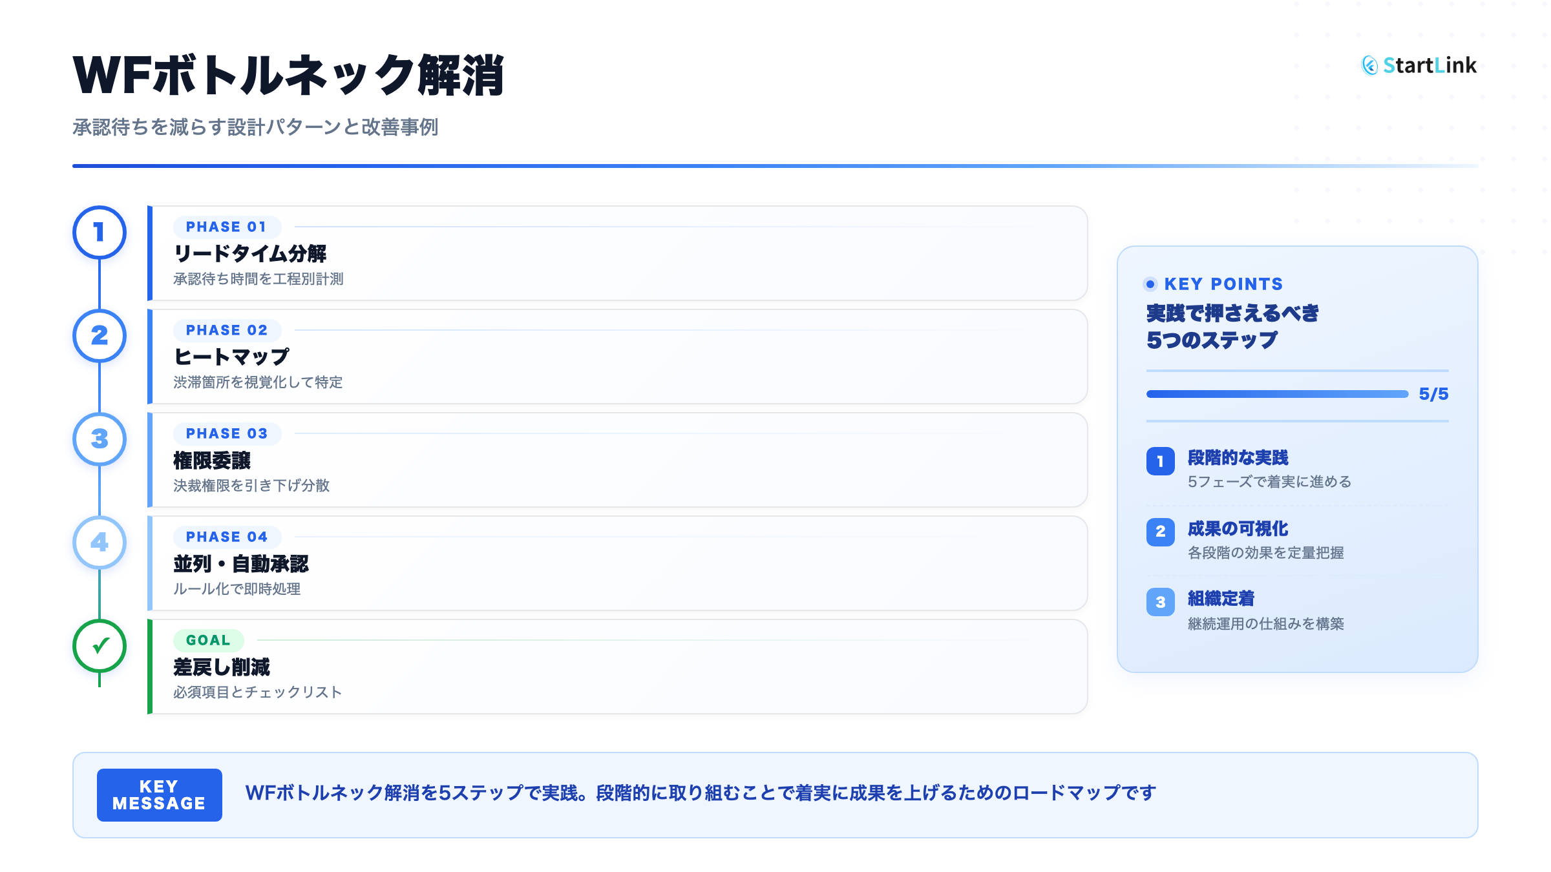Click key point number 1 badge
Screen dimensions: 1551x872
pyautogui.click(x=1160, y=461)
